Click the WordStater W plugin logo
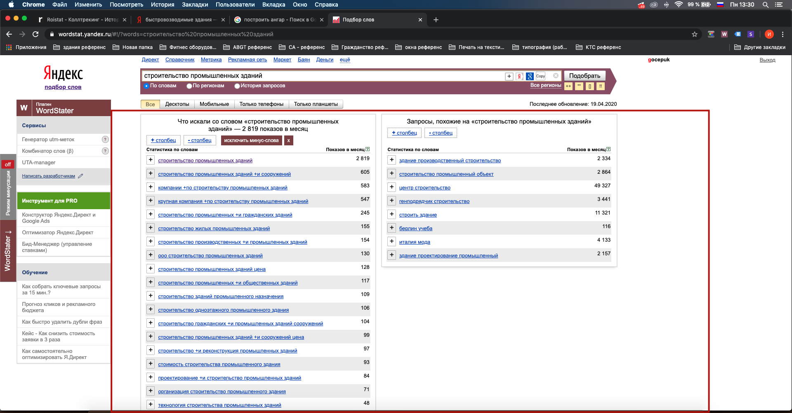 tap(24, 108)
